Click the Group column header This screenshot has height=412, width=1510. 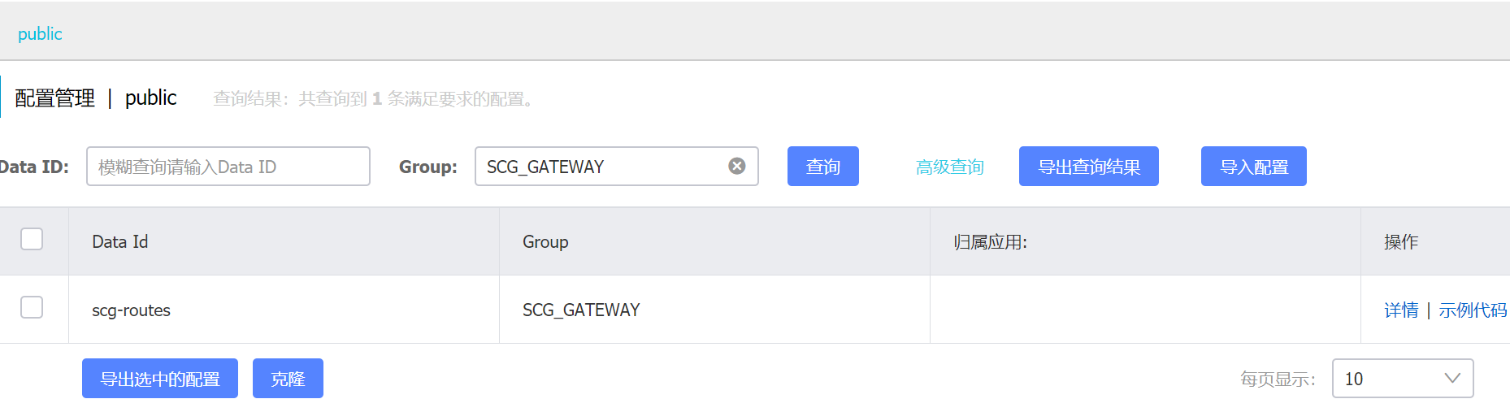pos(545,241)
